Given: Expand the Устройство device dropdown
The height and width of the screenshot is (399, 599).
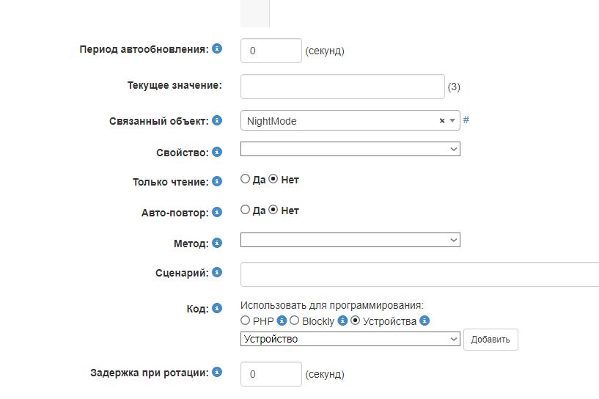Looking at the screenshot, I should (350, 339).
